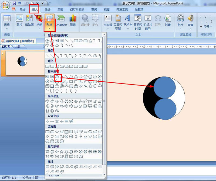The width and height of the screenshot is (216, 181).
Task: Click the Save icon in quick access toolbar
Action: pos(14,3)
